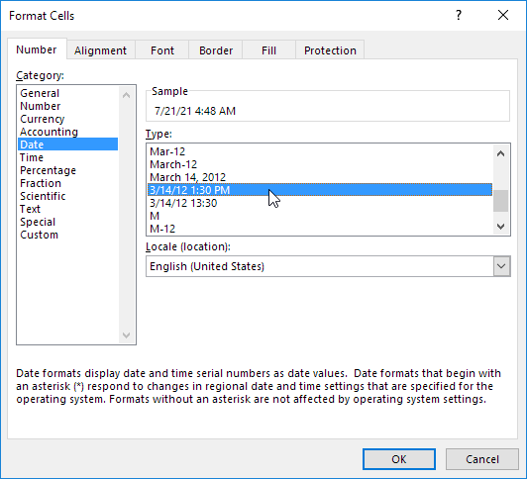Click the Category list scroll up arrow

(x=127, y=95)
